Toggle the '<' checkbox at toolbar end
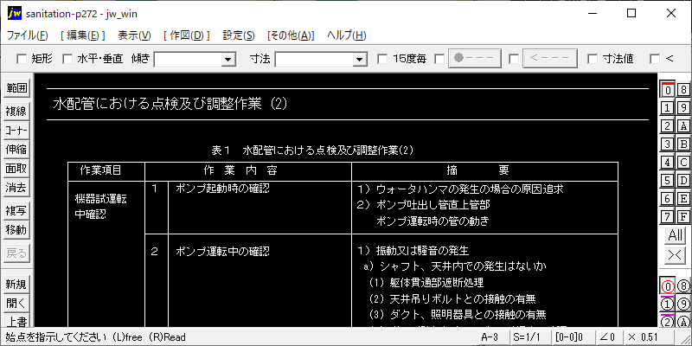Image resolution: width=692 pixels, height=346 pixels. tap(655, 59)
